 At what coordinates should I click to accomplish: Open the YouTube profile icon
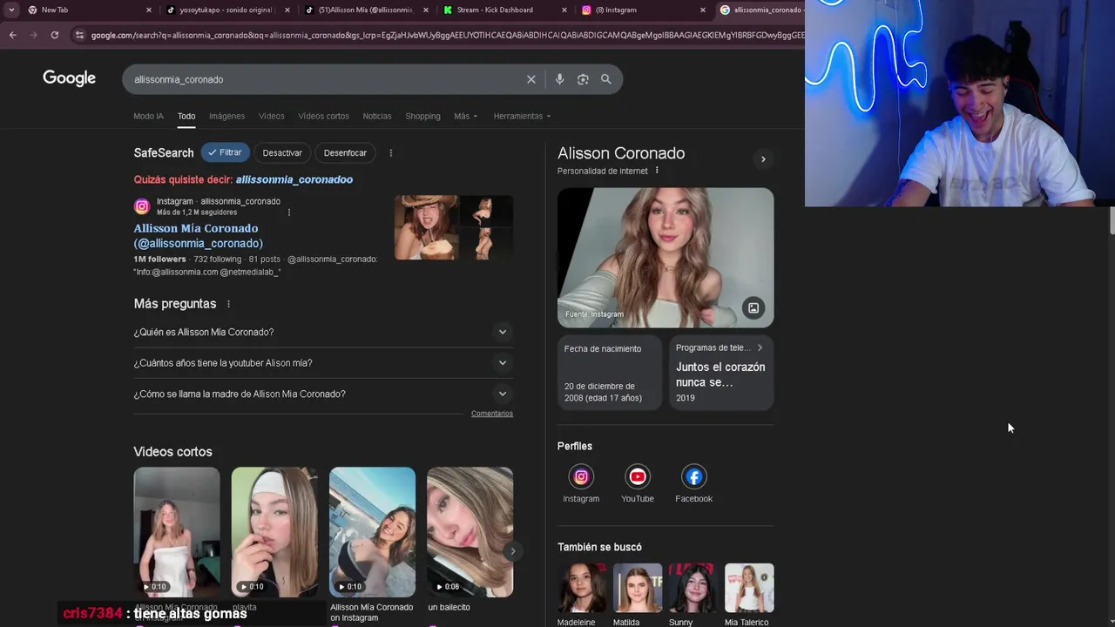(x=638, y=476)
